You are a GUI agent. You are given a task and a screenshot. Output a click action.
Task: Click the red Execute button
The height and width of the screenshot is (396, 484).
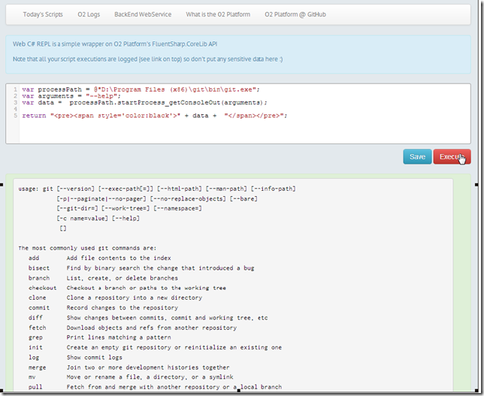click(452, 157)
